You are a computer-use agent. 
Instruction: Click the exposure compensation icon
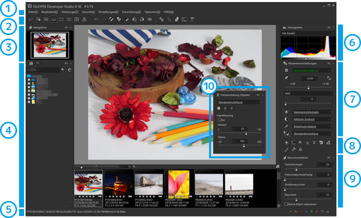tap(286, 79)
